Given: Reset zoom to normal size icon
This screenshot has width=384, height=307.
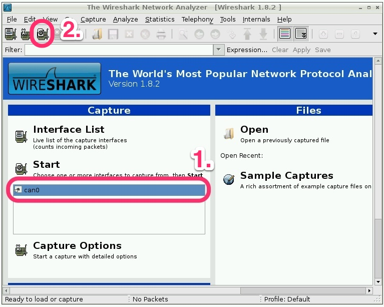Looking at the screenshot, I should pos(355,34).
